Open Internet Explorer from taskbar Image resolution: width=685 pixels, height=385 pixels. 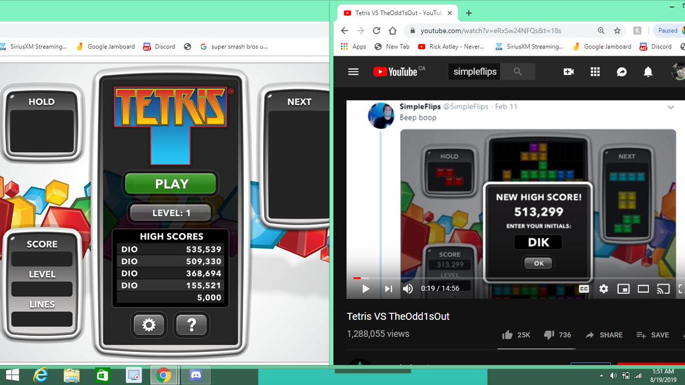(x=40, y=375)
